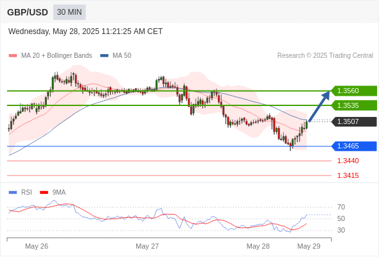Select the 1.3535 resistance price tag
The image size is (379, 257).
354,105
